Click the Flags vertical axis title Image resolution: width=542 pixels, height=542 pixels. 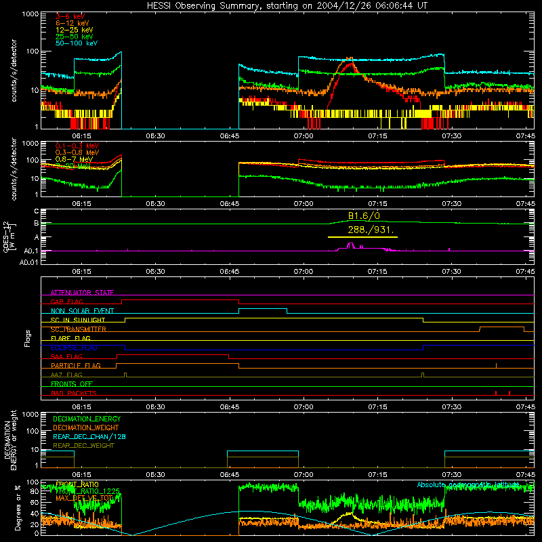coord(27,338)
